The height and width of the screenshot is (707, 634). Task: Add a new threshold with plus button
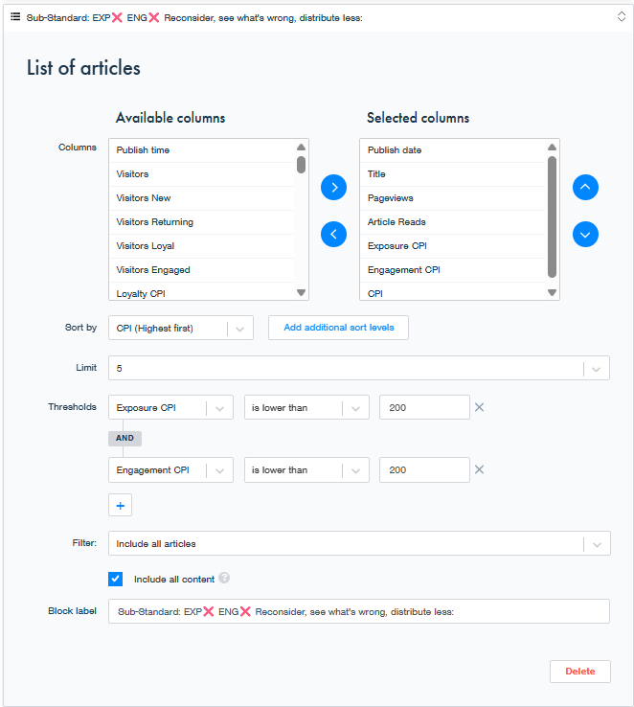coord(121,505)
